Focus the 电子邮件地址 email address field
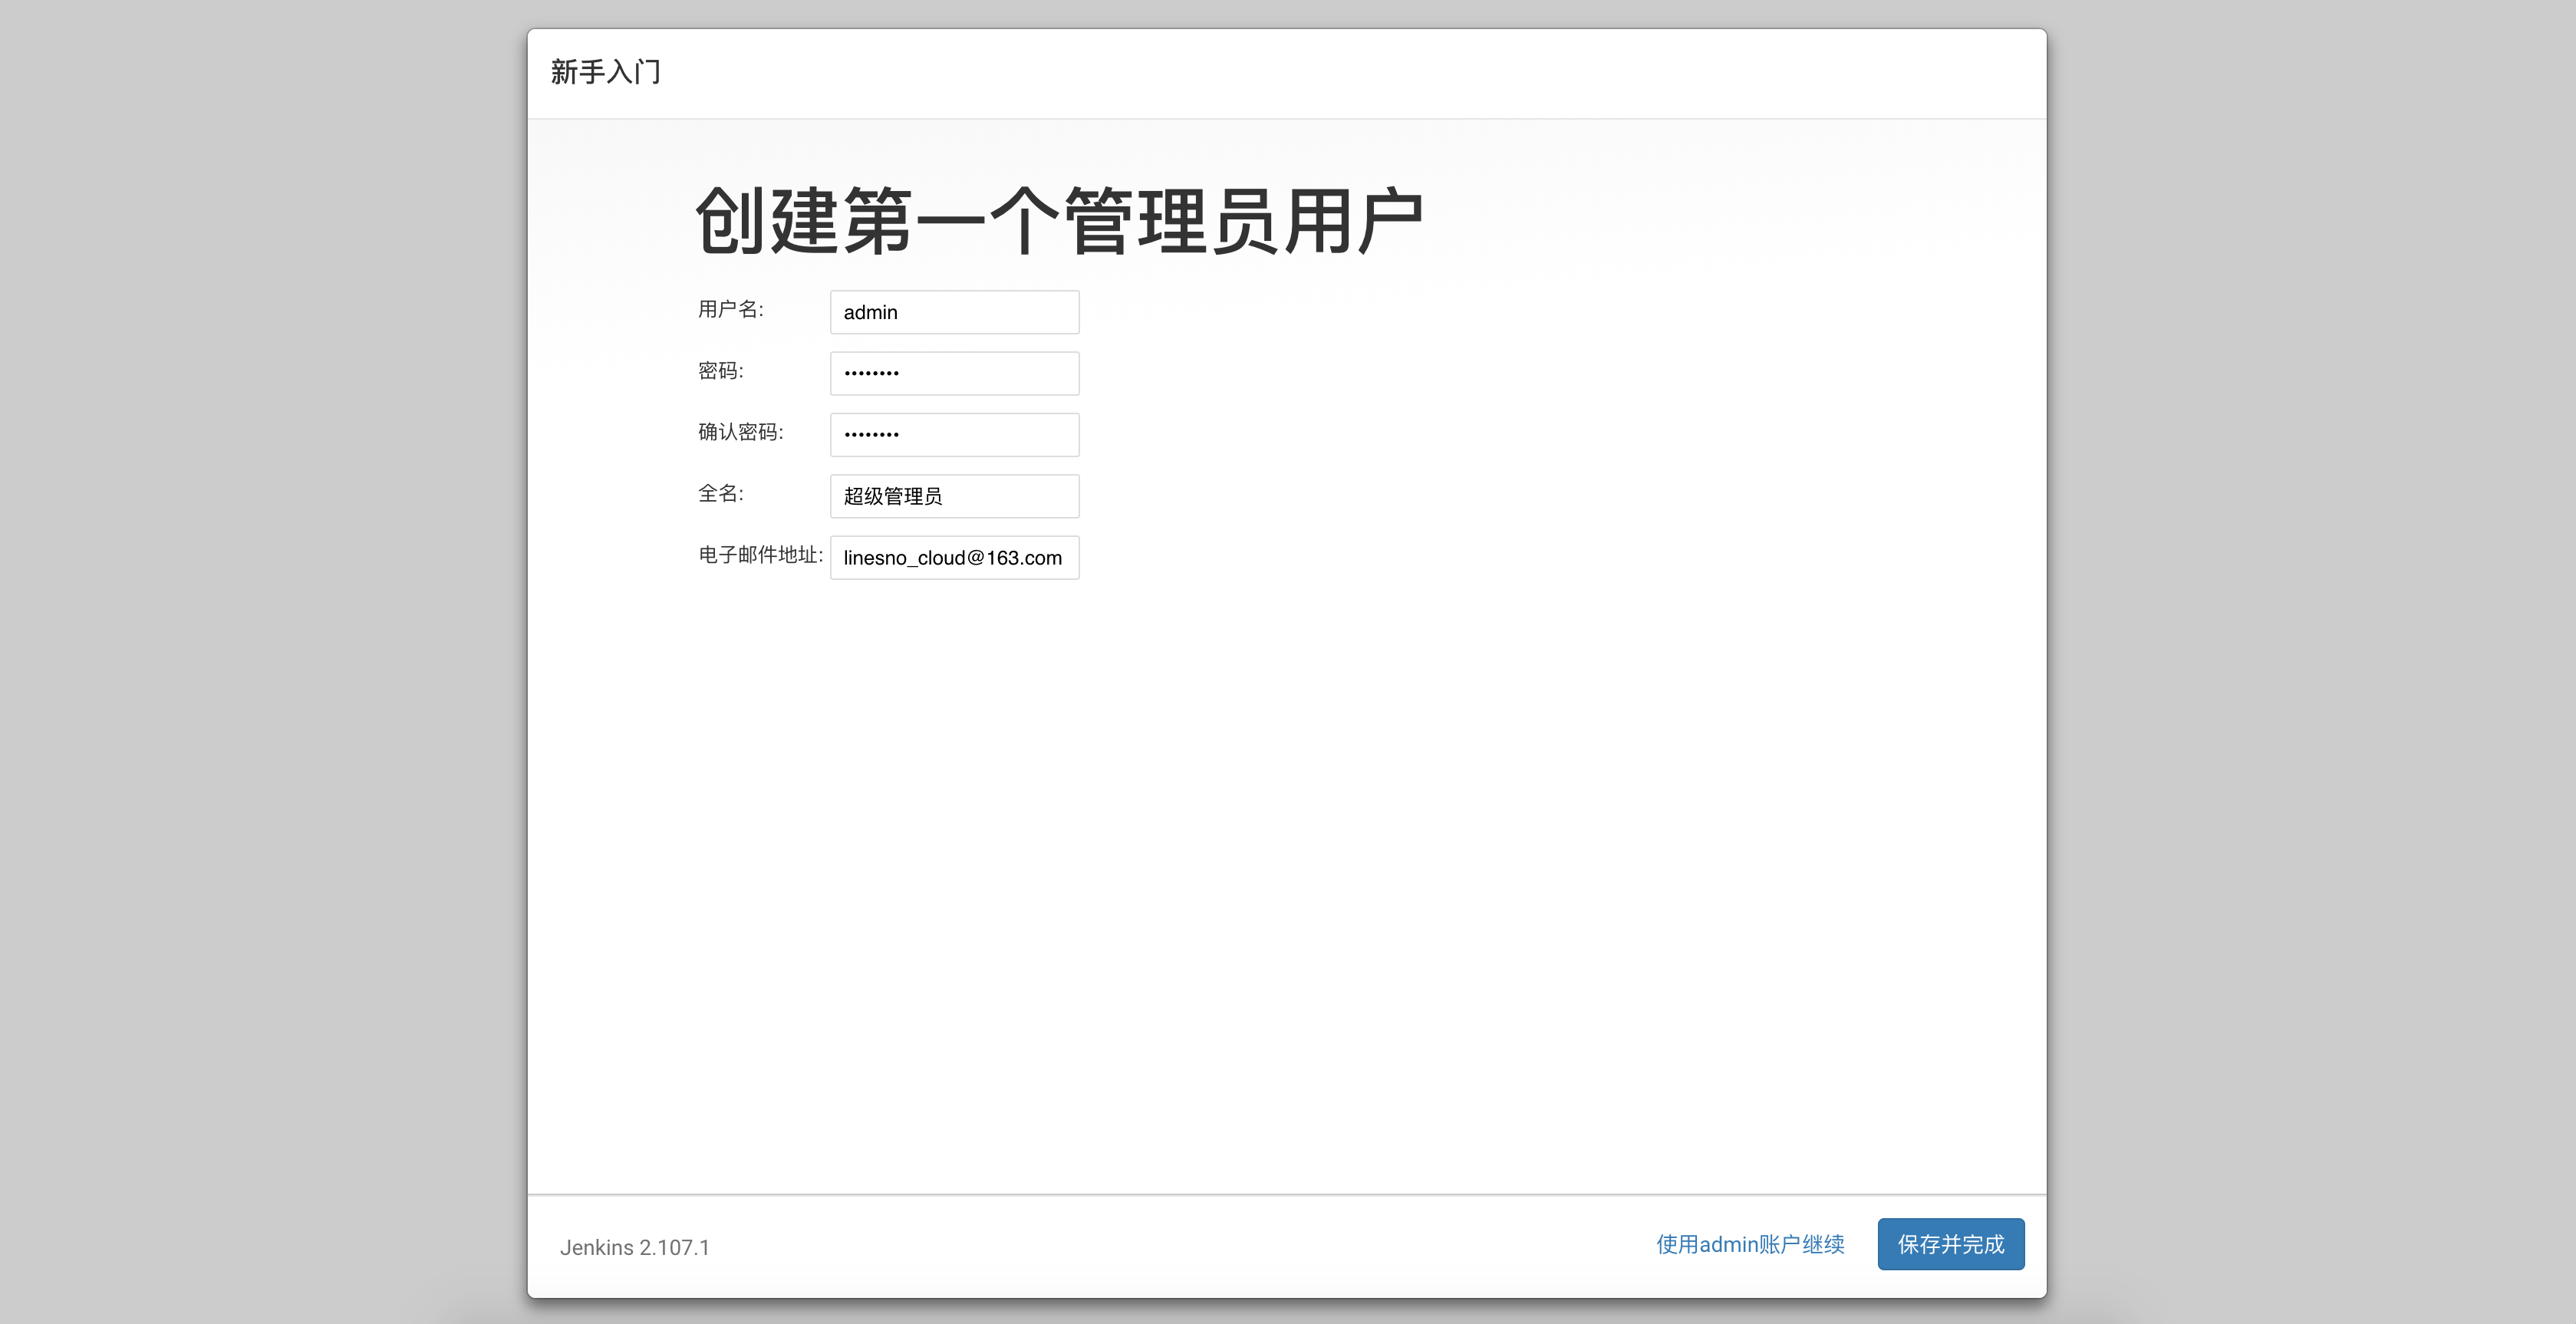2576x1324 pixels. point(954,557)
